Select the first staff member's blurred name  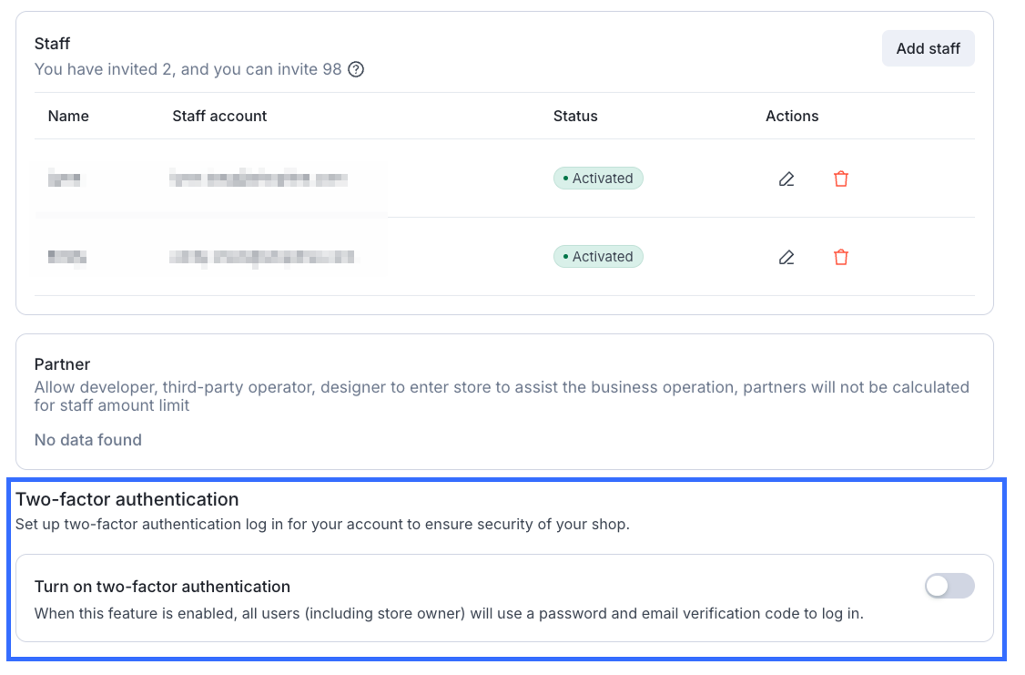65,179
